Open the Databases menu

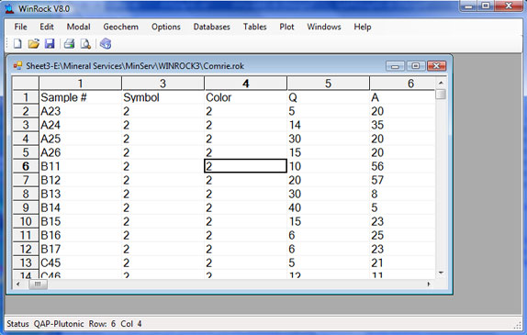click(212, 27)
